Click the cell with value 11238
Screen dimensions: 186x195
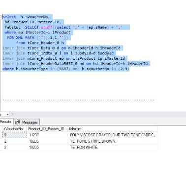click(47, 135)
